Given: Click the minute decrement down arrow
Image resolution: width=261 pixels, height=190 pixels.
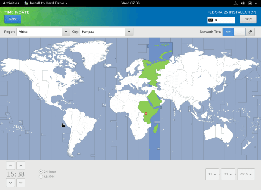Looking at the screenshot, I should tap(21, 183).
